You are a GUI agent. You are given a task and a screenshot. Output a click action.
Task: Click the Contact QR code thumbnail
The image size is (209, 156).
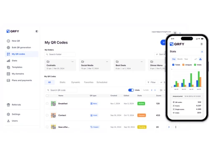click(54, 115)
